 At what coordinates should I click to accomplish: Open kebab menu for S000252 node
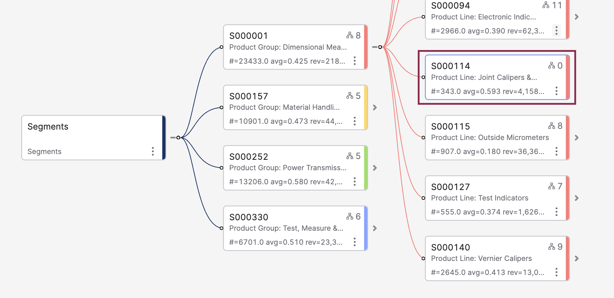(x=355, y=182)
